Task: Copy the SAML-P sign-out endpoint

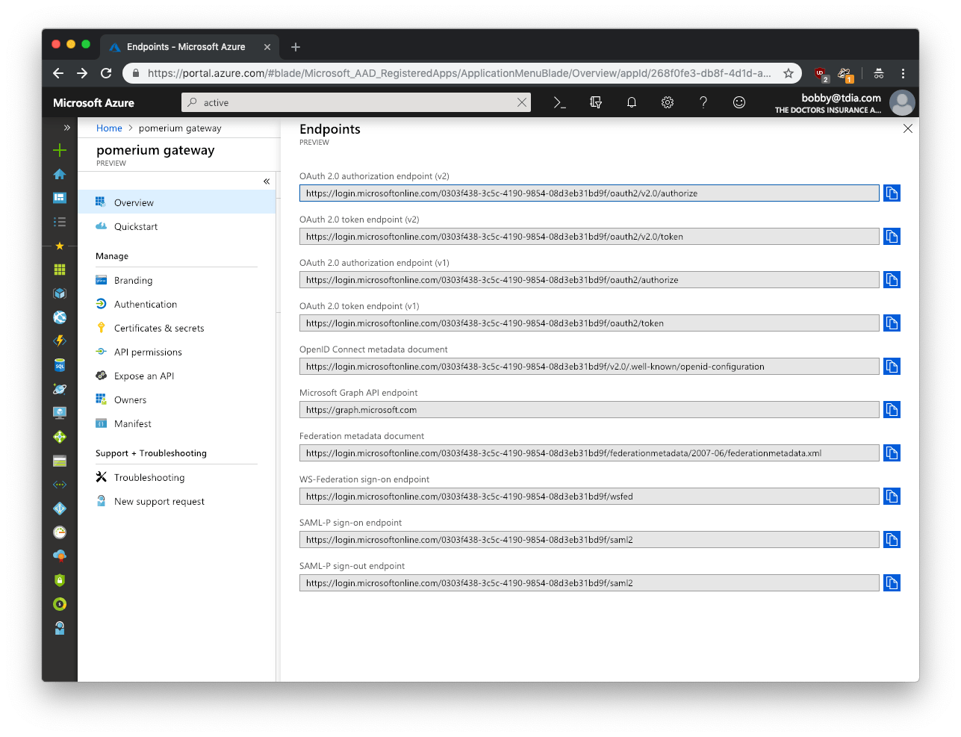Action: pos(892,583)
